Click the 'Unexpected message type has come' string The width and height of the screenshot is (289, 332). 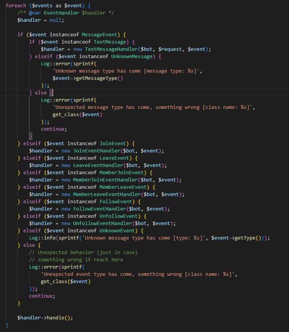pos(153,107)
